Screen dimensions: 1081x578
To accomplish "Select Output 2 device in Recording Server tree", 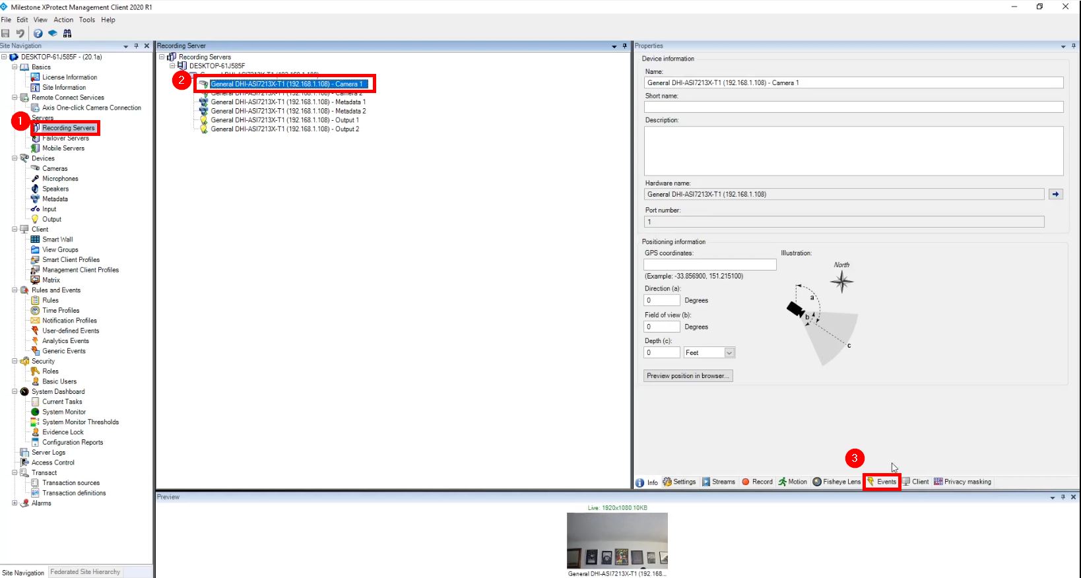I will (x=285, y=129).
